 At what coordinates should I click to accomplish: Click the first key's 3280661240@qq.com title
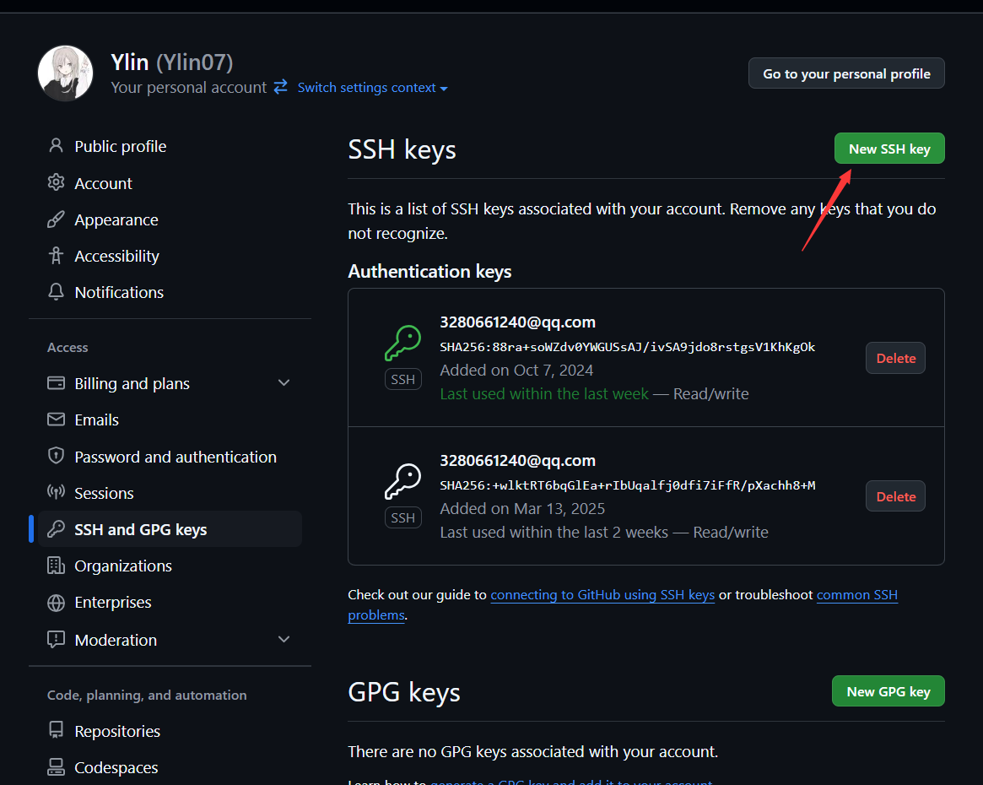click(x=518, y=322)
